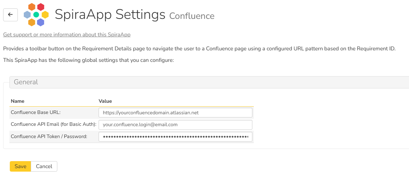Click the "Confluence API Token / Password:" label
The image size is (409, 180).
(x=49, y=136)
